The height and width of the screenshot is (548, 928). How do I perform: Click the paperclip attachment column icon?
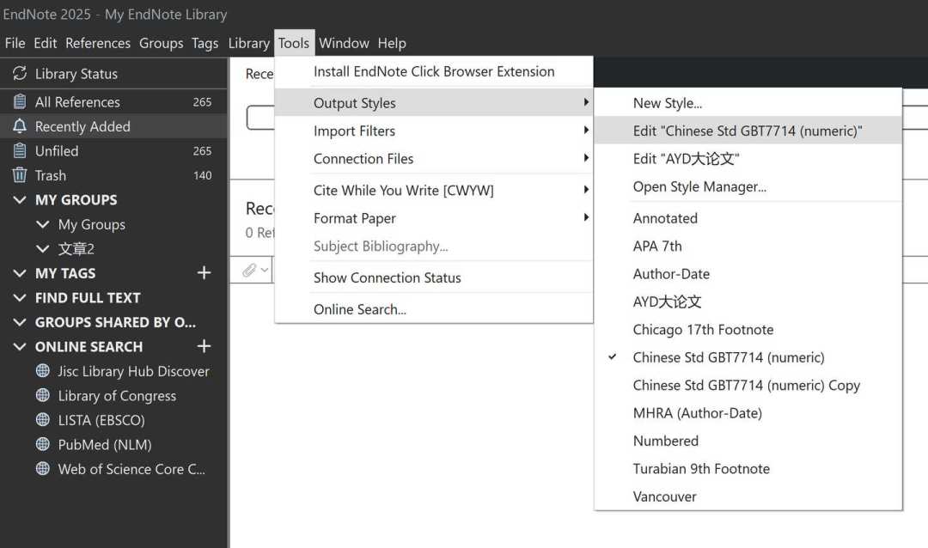coord(249,270)
